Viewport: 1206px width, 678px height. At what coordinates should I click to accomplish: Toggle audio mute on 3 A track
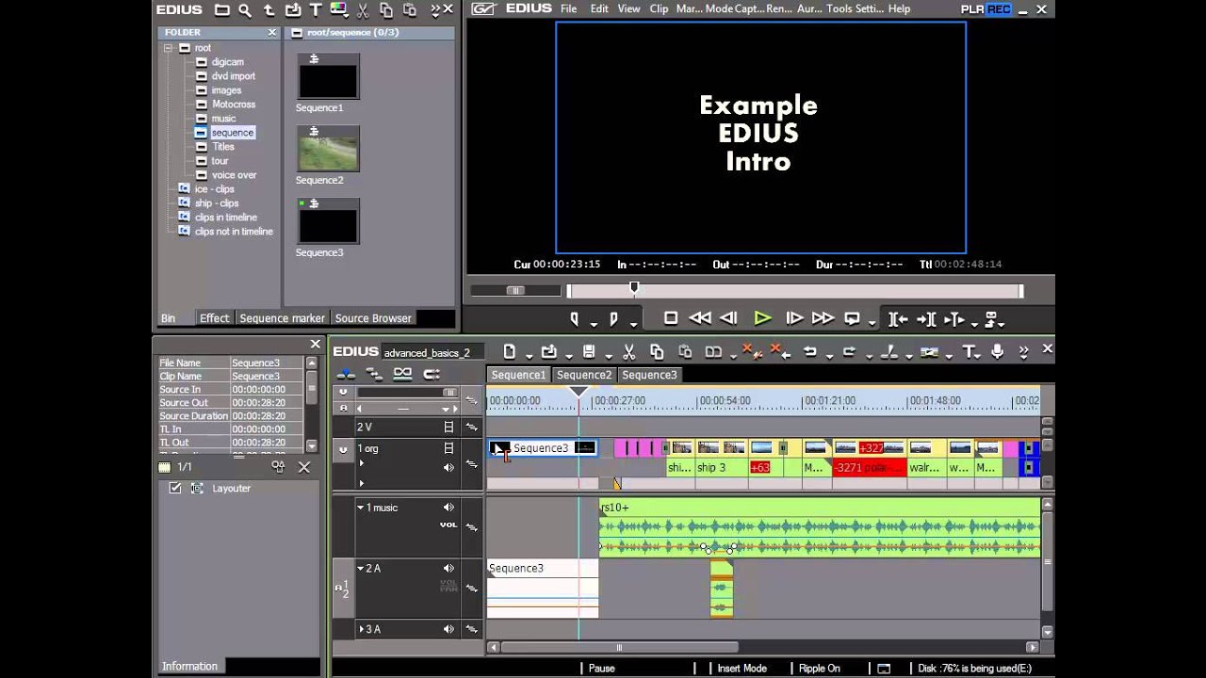[x=448, y=629]
